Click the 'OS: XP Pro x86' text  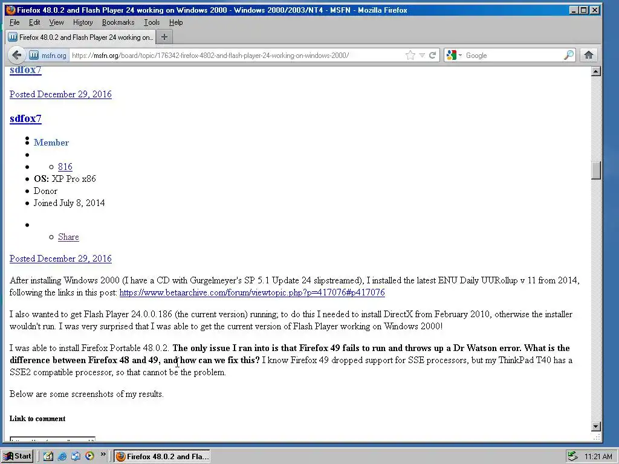(x=65, y=179)
